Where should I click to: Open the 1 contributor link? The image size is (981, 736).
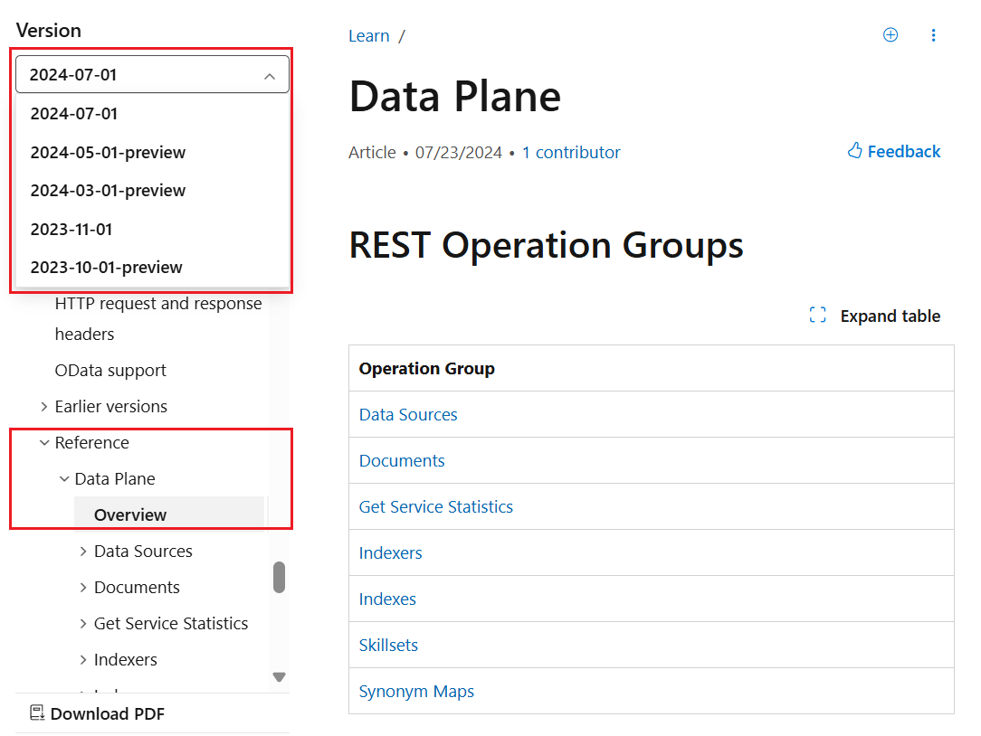tap(571, 153)
